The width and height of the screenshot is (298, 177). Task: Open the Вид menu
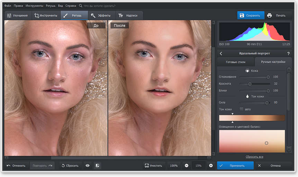[x=61, y=6]
